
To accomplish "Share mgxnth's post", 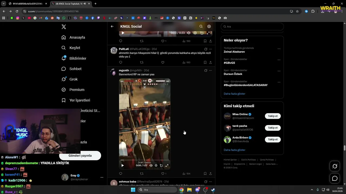I will point(211,174).
